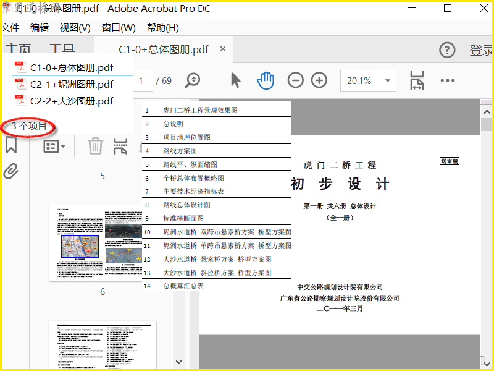Click the 送审稿 stamp on the page
The image size is (494, 371).
[450, 161]
